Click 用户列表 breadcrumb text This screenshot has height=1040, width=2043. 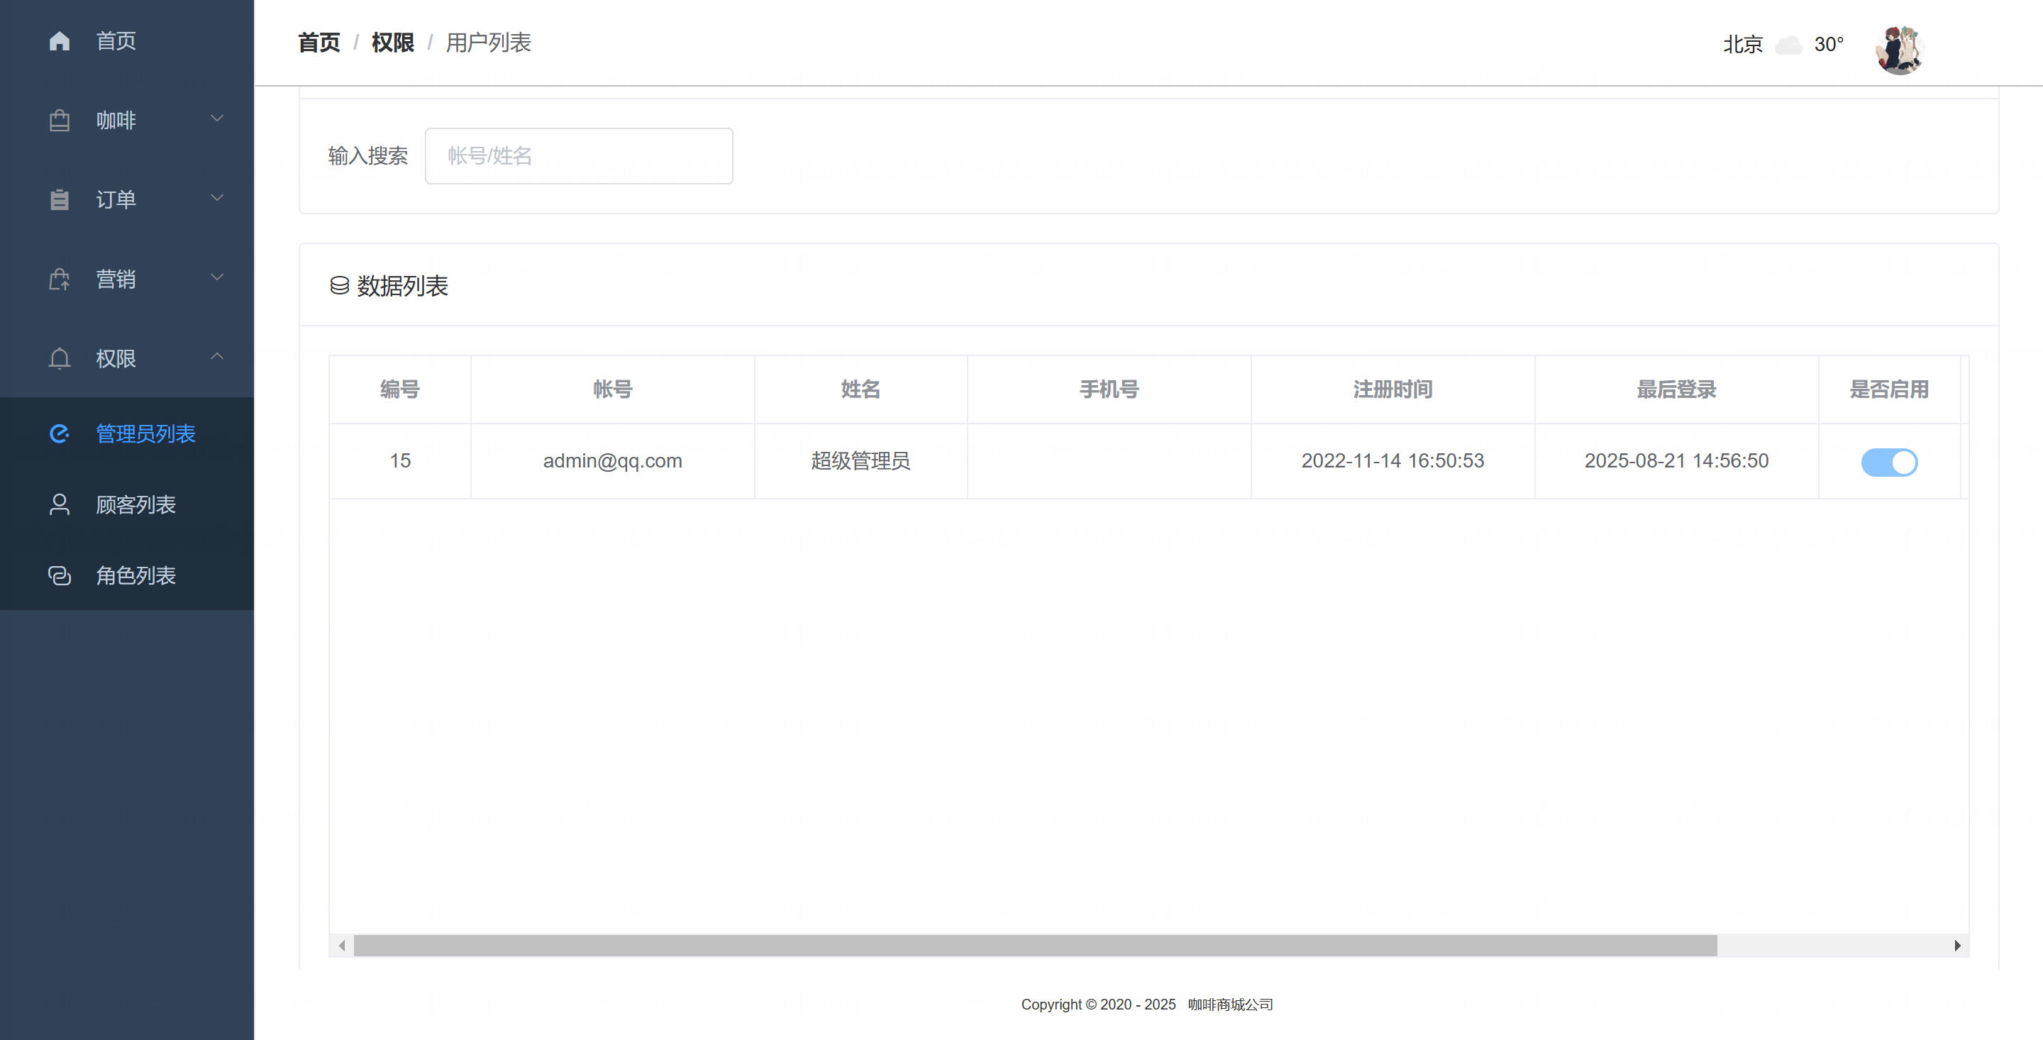point(488,43)
